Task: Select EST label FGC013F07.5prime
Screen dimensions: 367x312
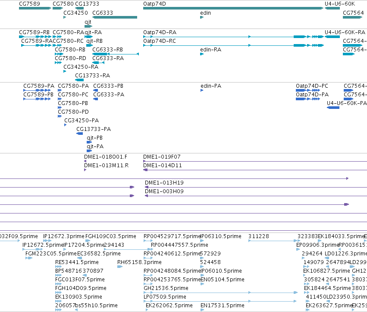Action: point(80,280)
